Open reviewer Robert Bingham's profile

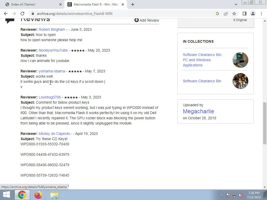pyautogui.click(x=52, y=29)
